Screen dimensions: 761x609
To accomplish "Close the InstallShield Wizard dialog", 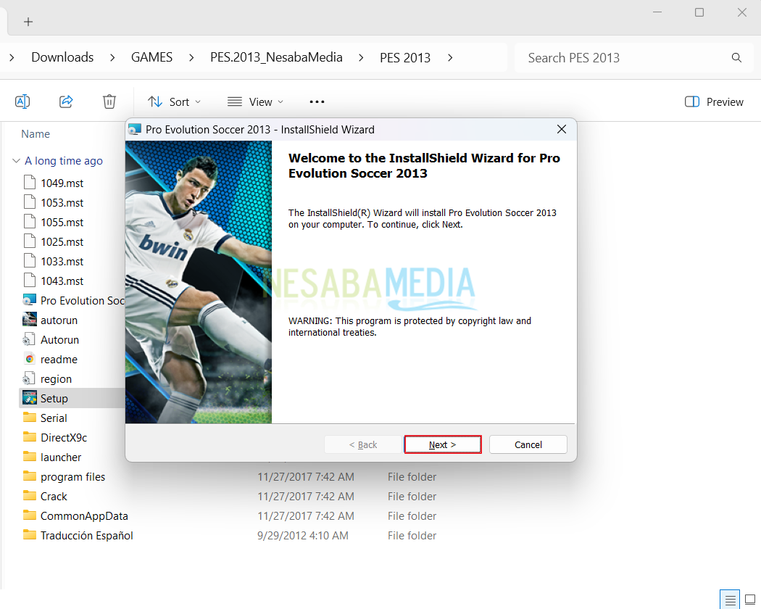I will (x=562, y=129).
